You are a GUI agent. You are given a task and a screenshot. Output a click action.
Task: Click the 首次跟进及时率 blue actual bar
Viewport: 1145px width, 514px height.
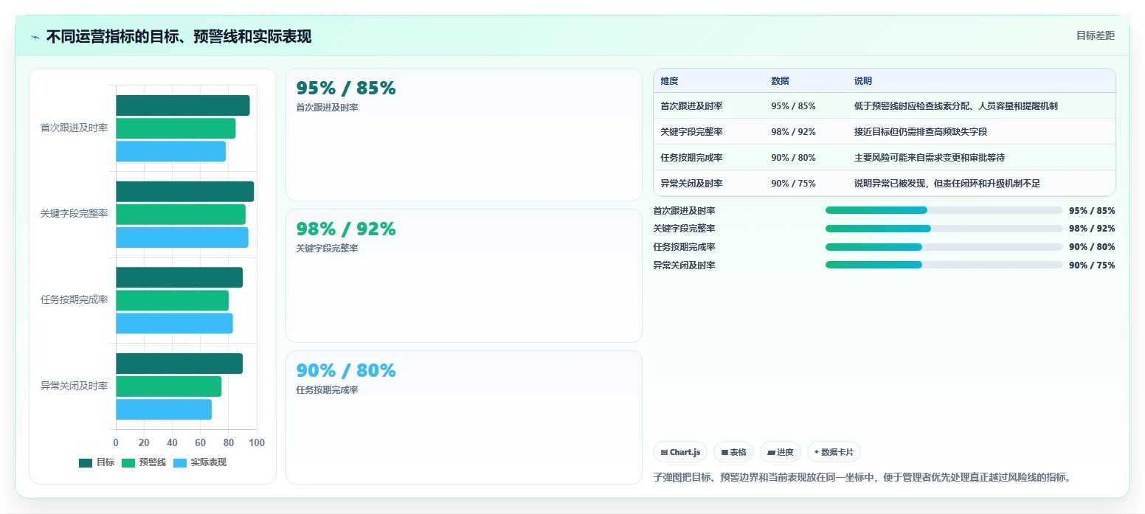tap(171, 151)
